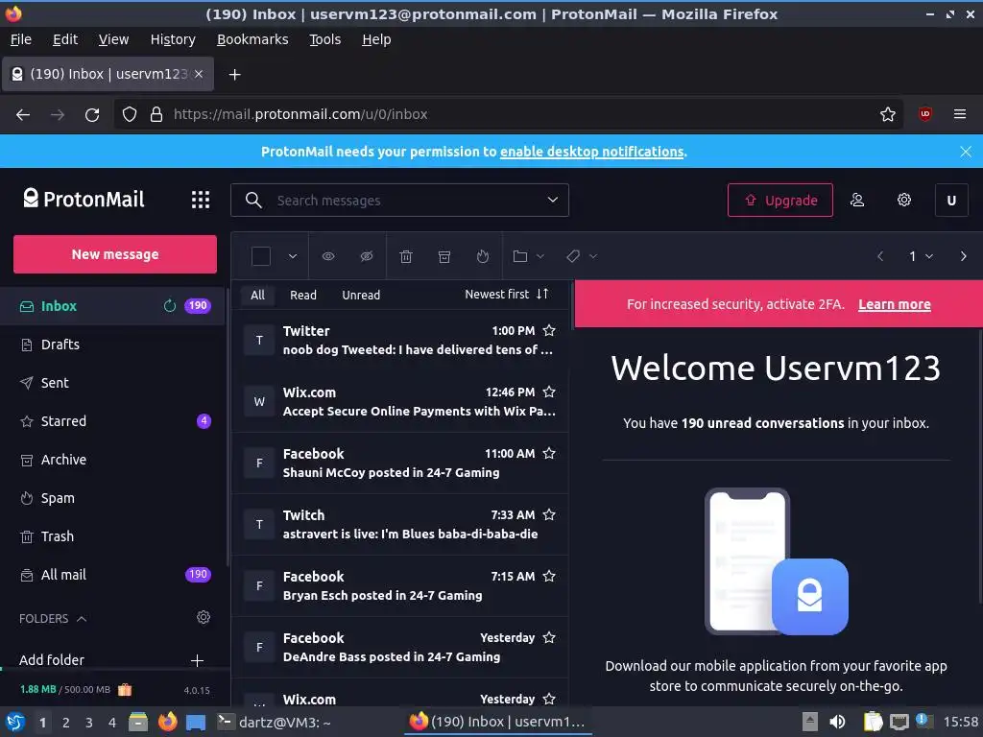The width and height of the screenshot is (983, 737).
Task: Mark as unread using crossed eye icon
Action: click(x=367, y=256)
